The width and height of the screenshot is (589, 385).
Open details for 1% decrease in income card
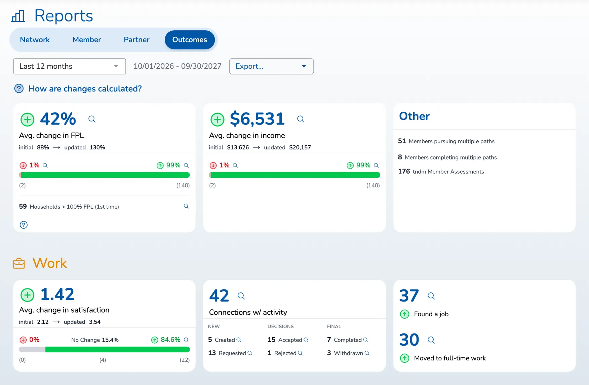click(235, 165)
